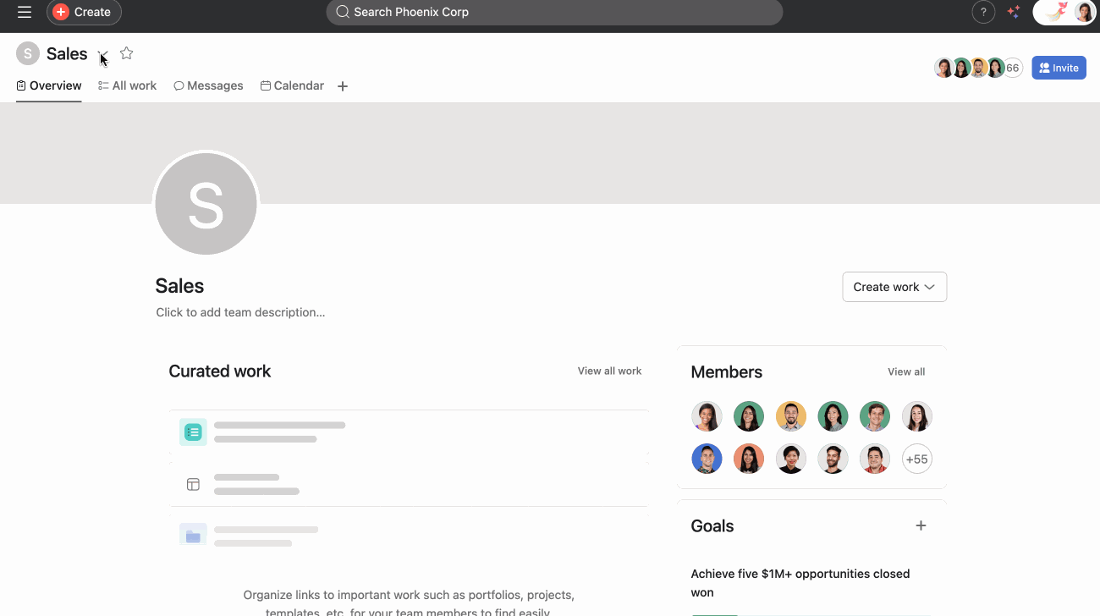This screenshot has height=616, width=1100.
Task: View all team members link
Action: [x=905, y=371]
